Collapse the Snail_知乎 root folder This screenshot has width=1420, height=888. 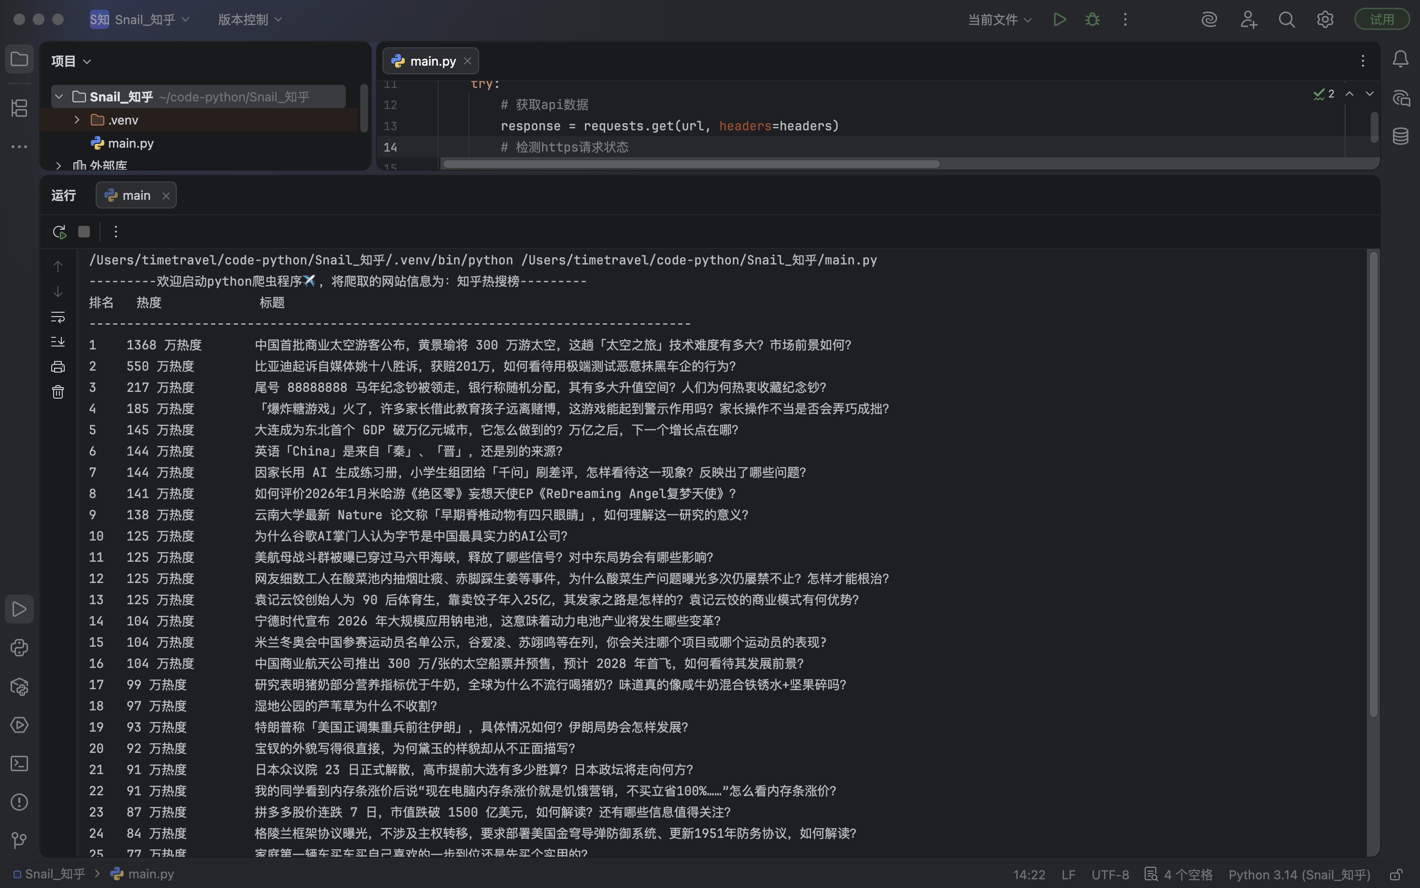[x=59, y=97]
